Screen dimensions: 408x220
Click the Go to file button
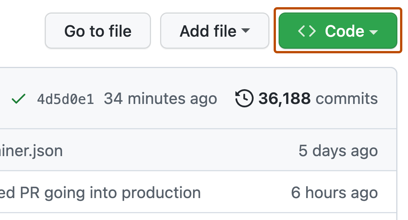coord(98,31)
